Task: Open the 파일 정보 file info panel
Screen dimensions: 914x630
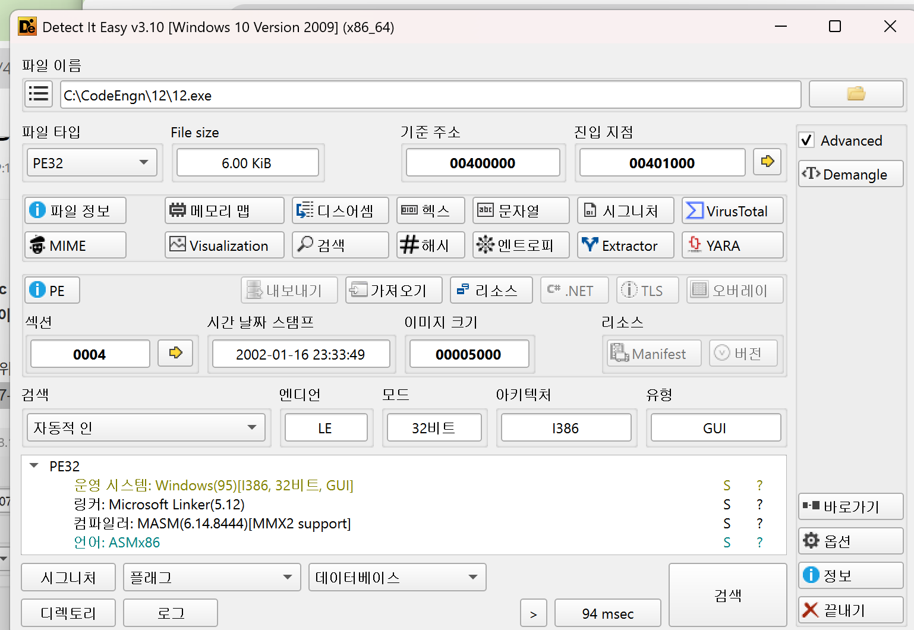Action: 75,210
